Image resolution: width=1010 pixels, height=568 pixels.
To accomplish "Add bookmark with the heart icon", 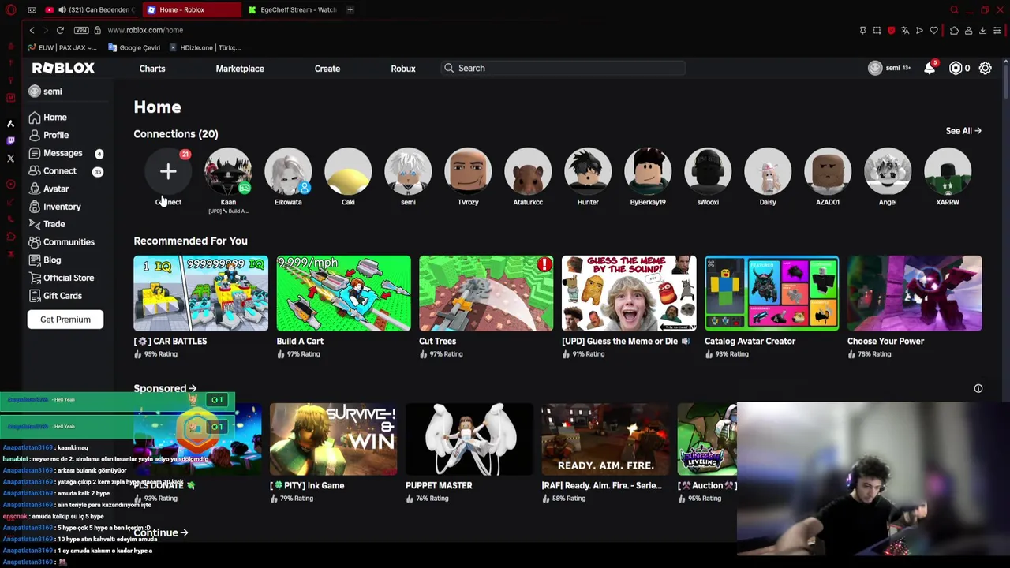I will [934, 30].
